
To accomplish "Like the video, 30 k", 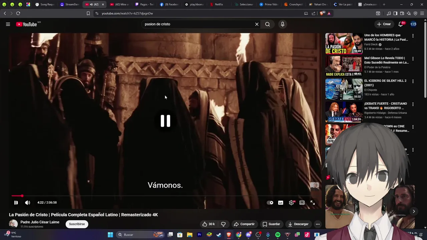I will [208, 224].
